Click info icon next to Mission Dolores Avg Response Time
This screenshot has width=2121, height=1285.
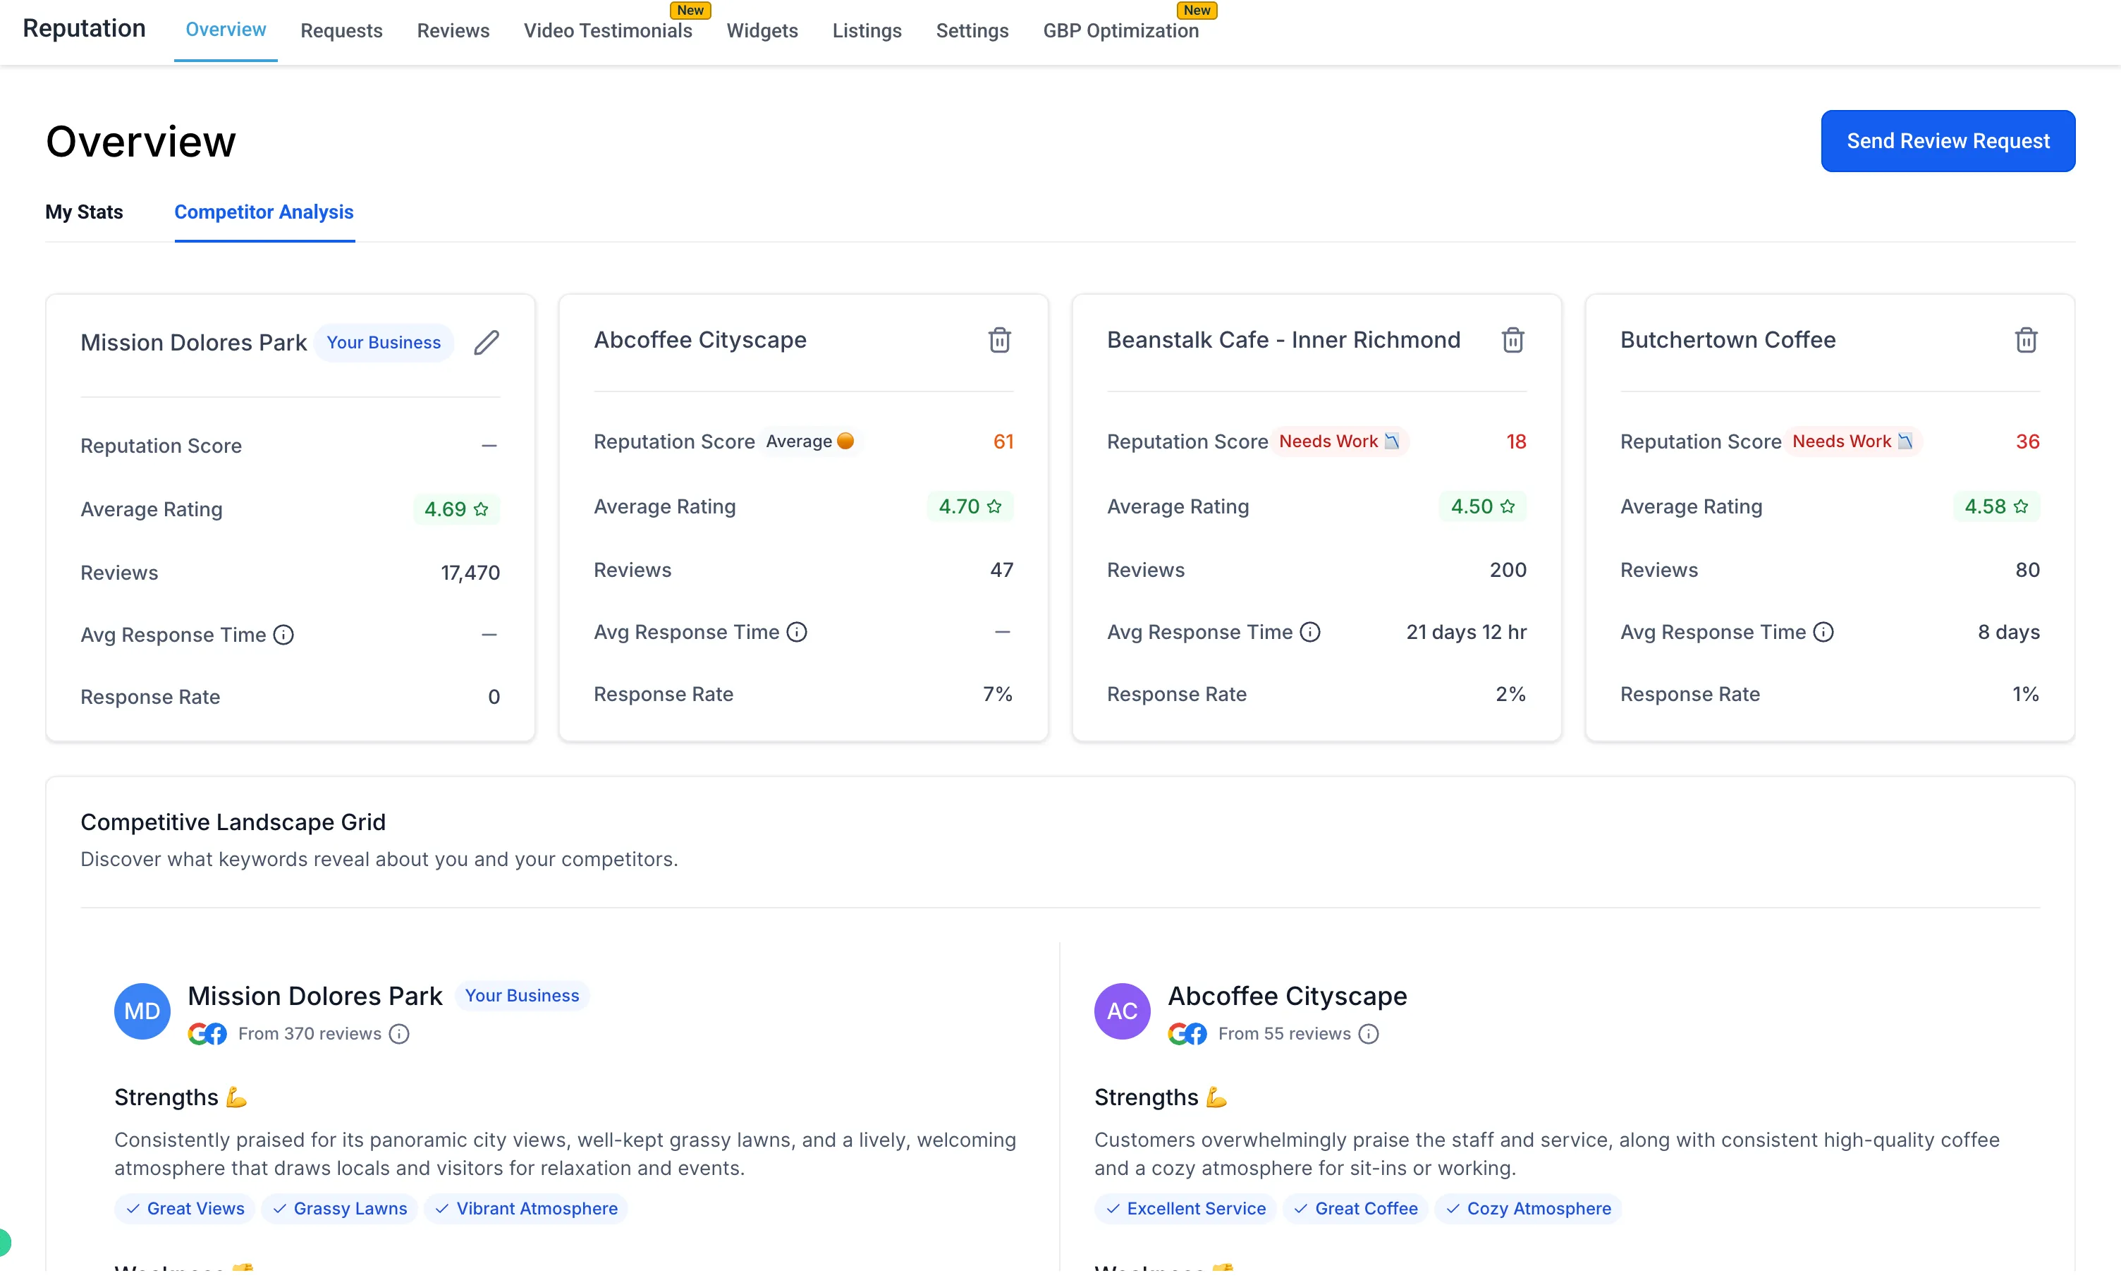283,635
